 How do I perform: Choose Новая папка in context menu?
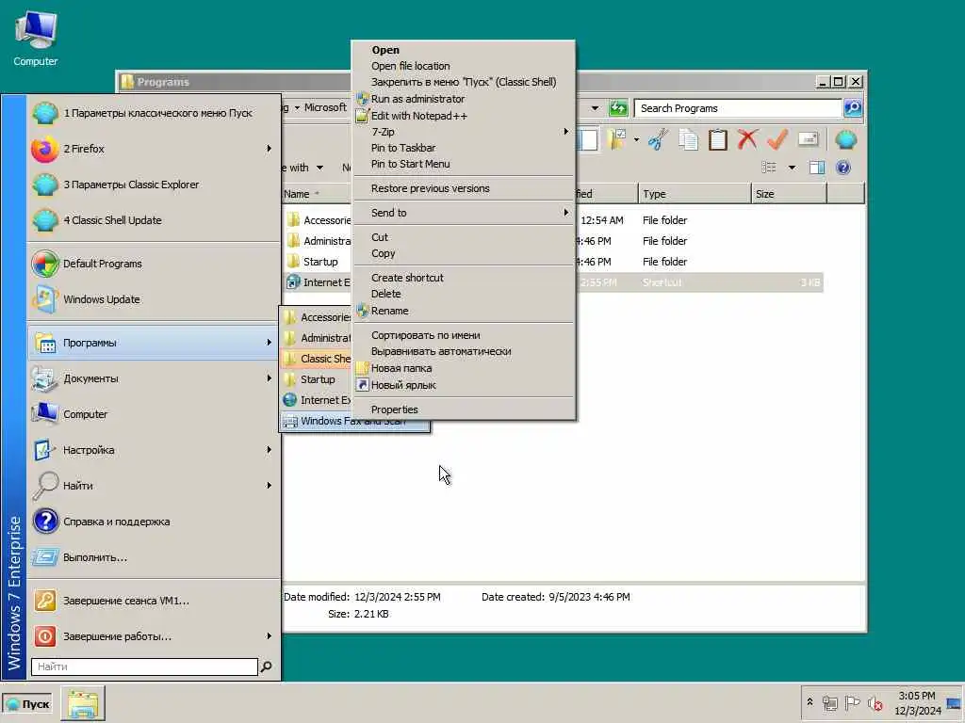click(463, 368)
